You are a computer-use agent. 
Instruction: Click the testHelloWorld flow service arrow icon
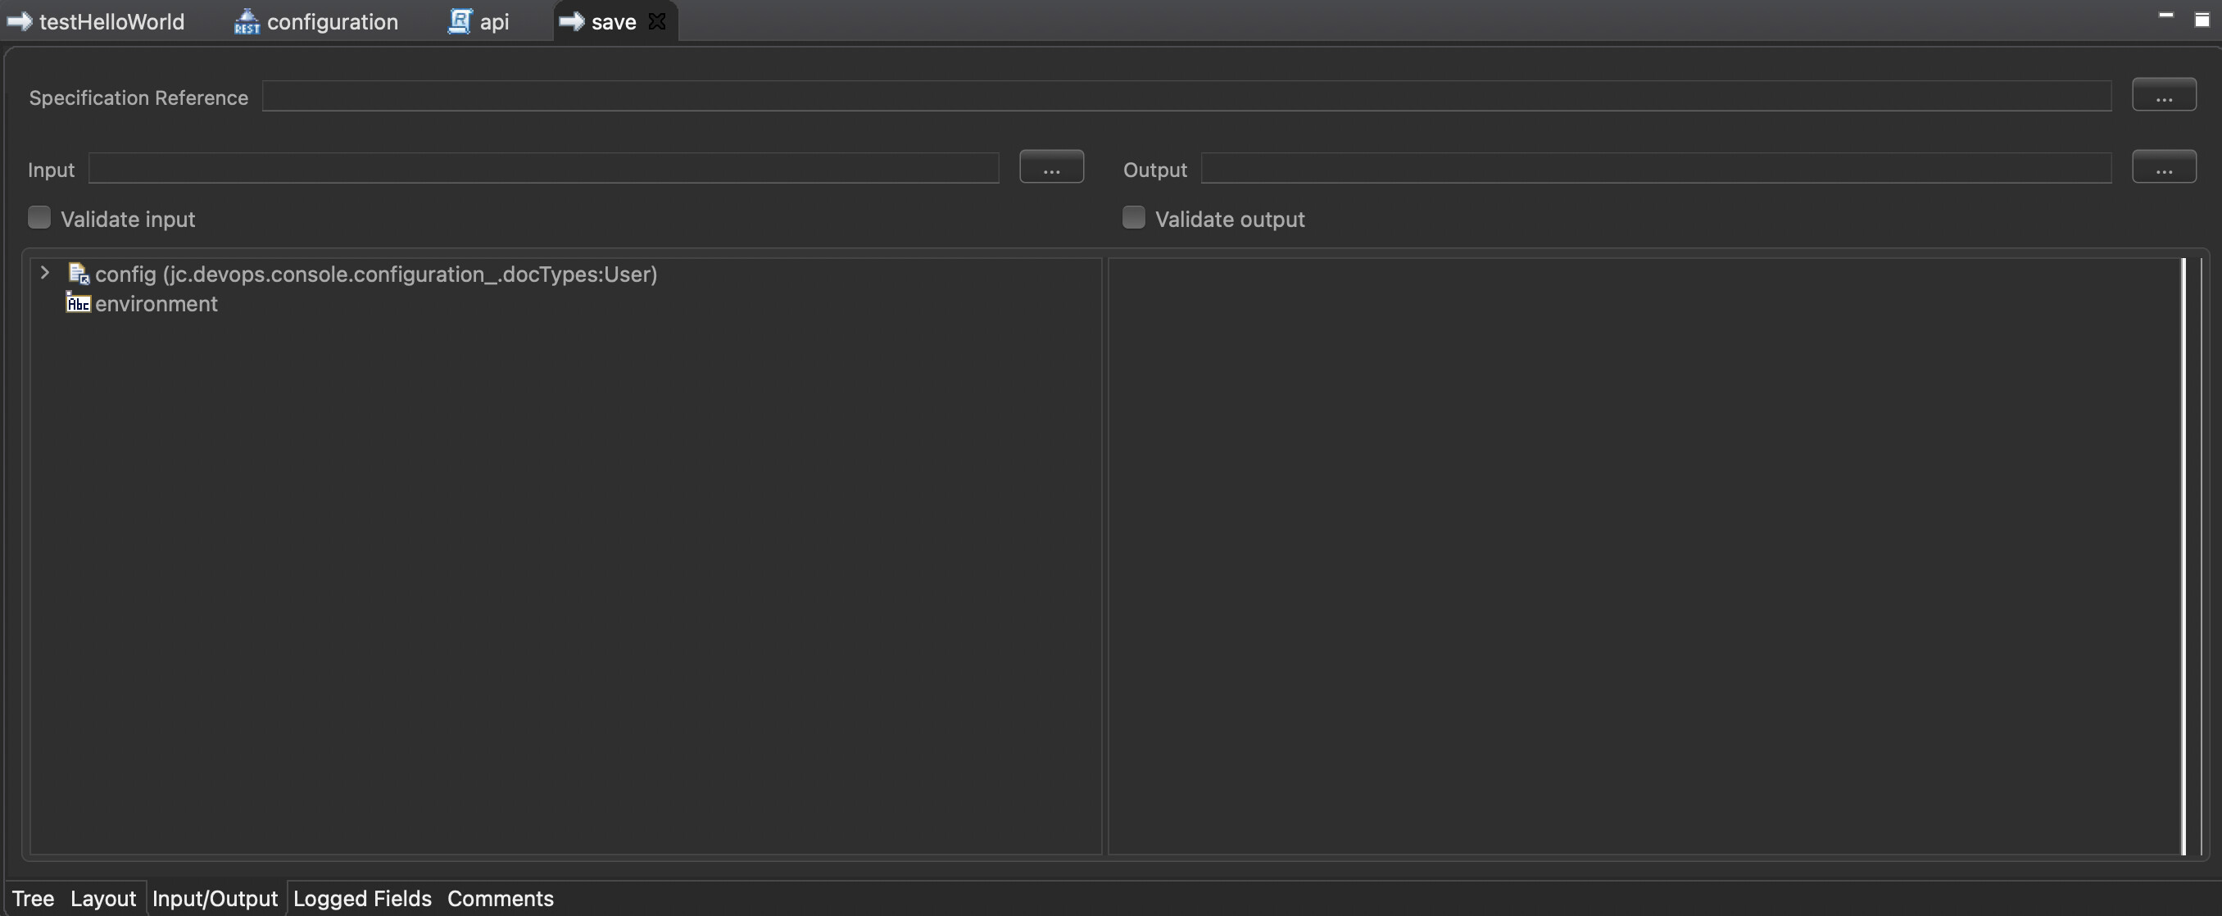19,21
